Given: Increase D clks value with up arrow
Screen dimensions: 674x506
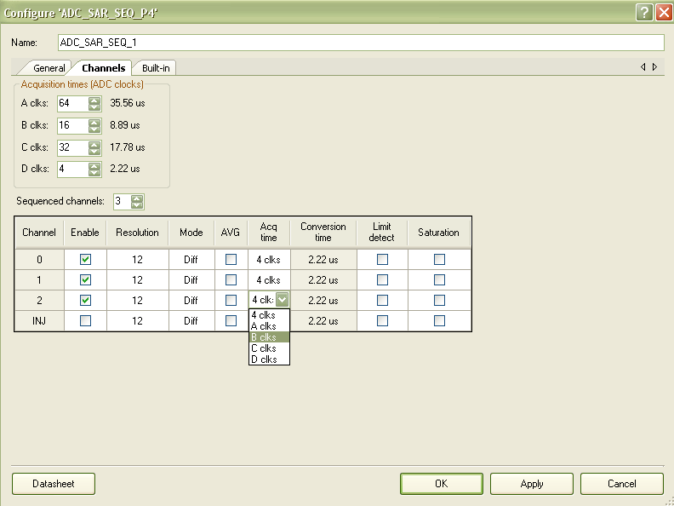Looking at the screenshot, I should point(94,165).
